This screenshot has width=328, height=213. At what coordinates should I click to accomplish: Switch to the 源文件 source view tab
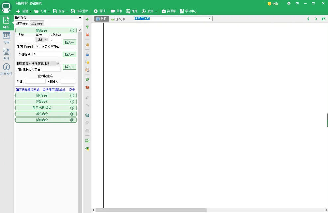pos(118,19)
